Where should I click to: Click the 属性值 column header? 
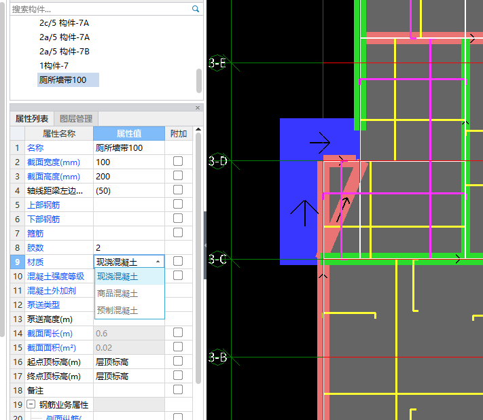click(129, 133)
